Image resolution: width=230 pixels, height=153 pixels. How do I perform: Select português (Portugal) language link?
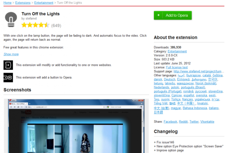point(168,91)
